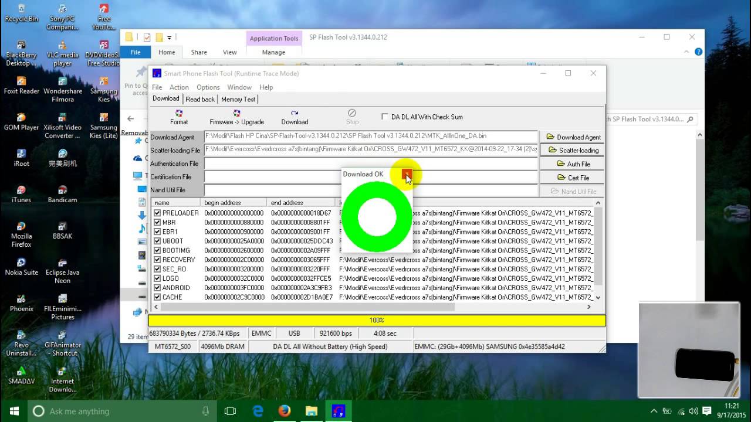Uncheck the MBR partition checkbox
Viewport: 751px width, 422px height.
tap(157, 222)
